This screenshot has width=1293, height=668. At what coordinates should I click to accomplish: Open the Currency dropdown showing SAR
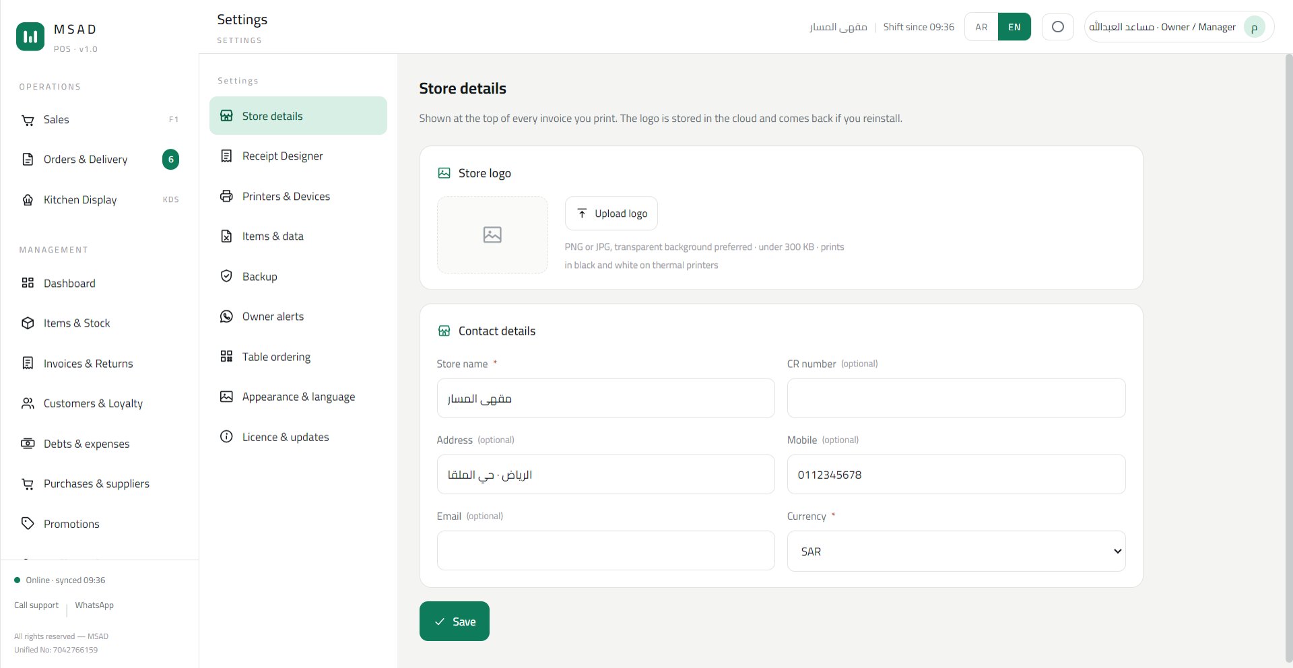click(x=956, y=552)
